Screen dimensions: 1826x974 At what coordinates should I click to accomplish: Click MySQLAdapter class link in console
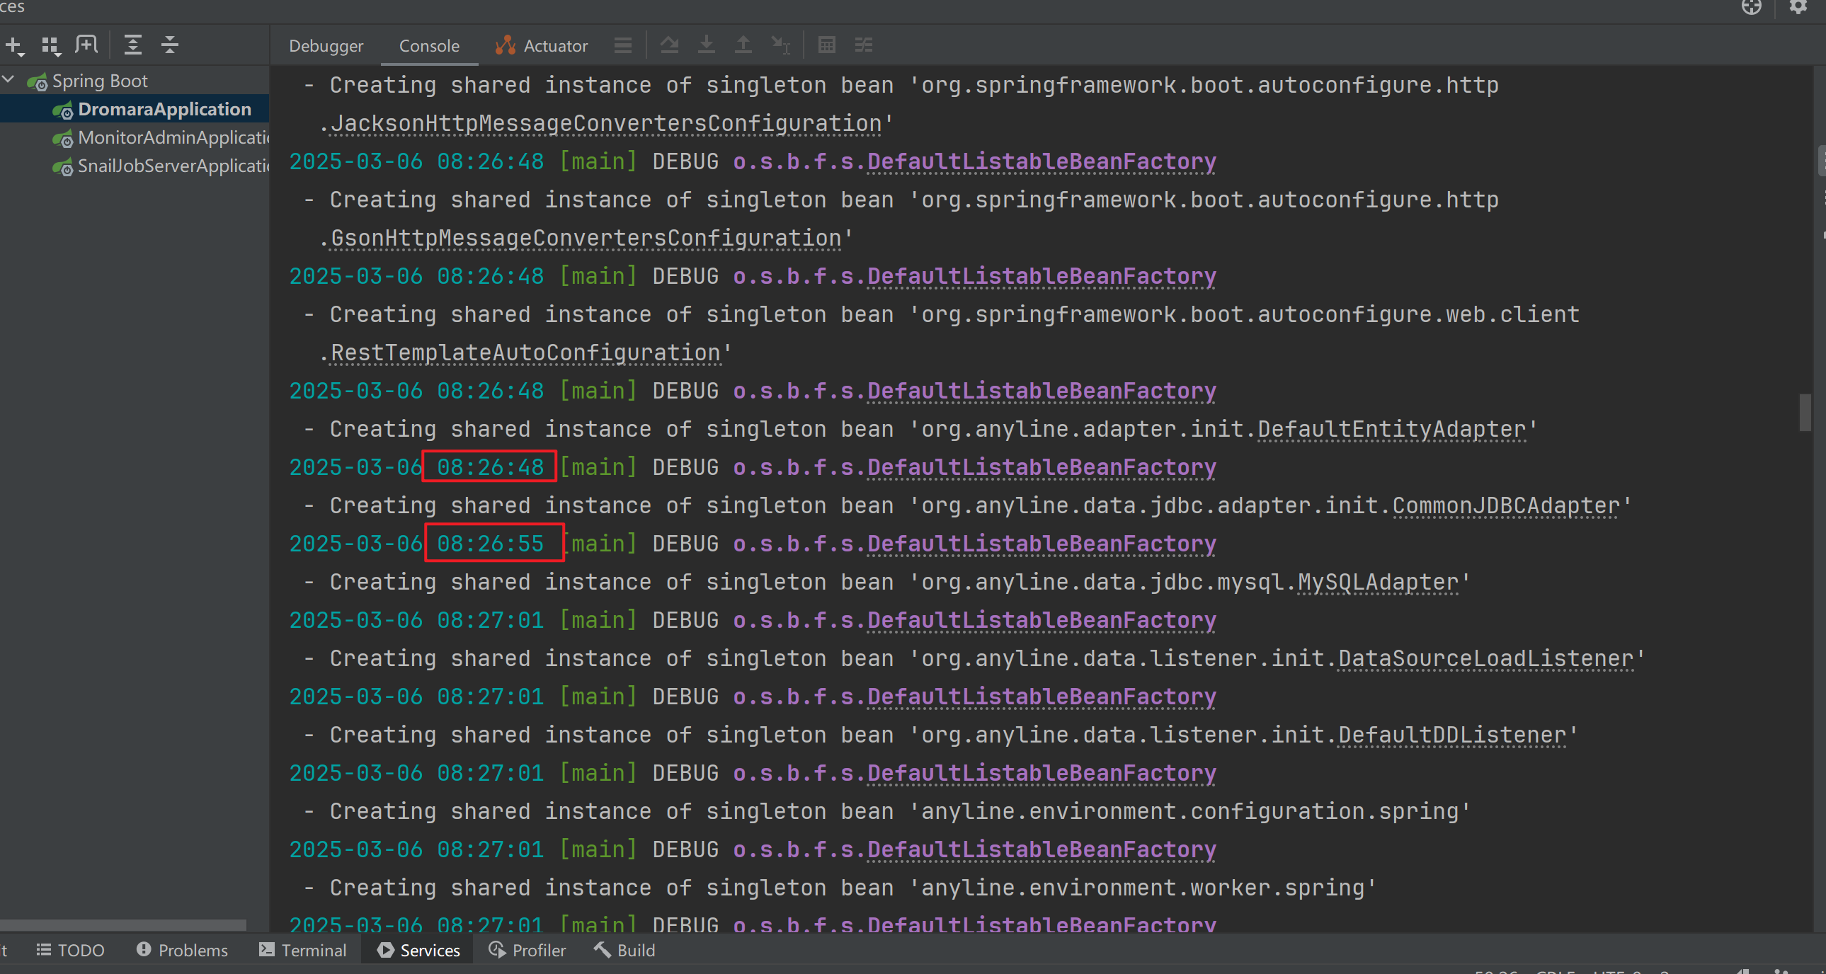(x=1379, y=583)
